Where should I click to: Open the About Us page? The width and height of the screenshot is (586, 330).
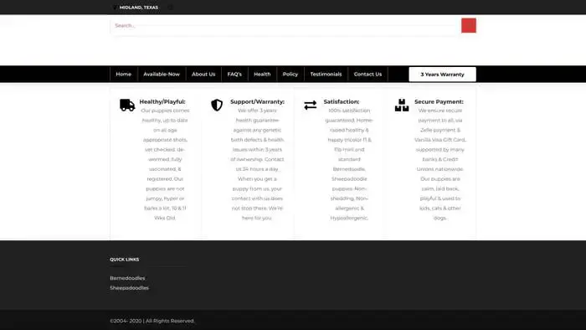pos(203,74)
